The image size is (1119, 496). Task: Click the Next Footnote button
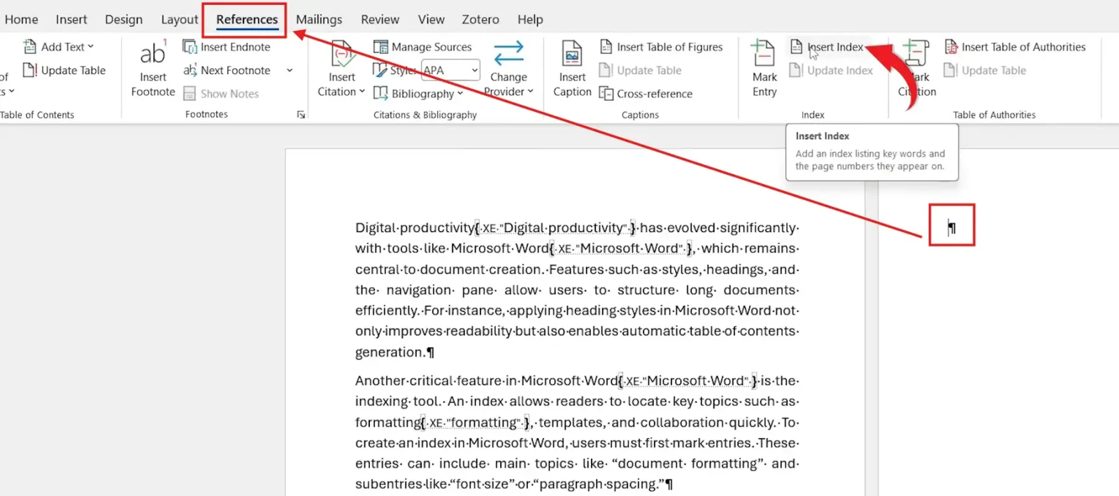point(227,70)
